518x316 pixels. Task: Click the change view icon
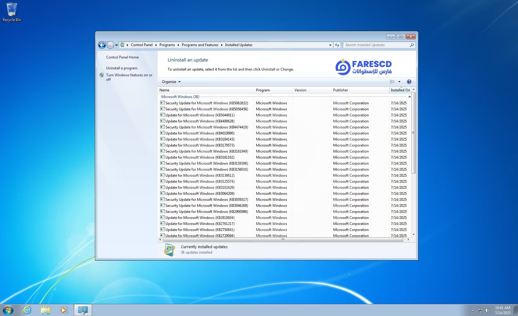click(x=392, y=82)
